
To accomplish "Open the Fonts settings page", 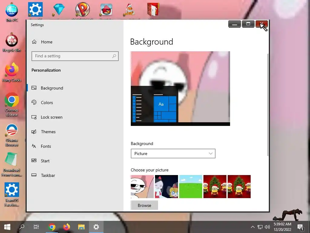I will [x=75, y=146].
